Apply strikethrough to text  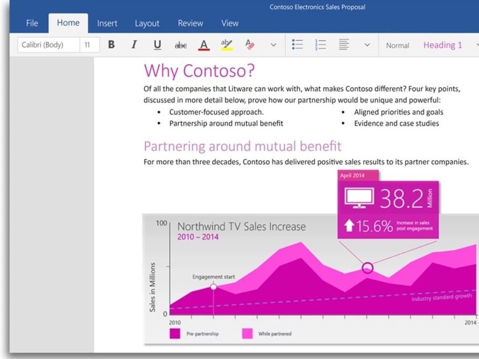(x=181, y=45)
